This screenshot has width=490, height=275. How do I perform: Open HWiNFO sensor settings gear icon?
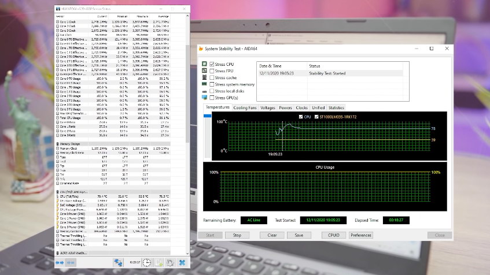tap(169, 262)
